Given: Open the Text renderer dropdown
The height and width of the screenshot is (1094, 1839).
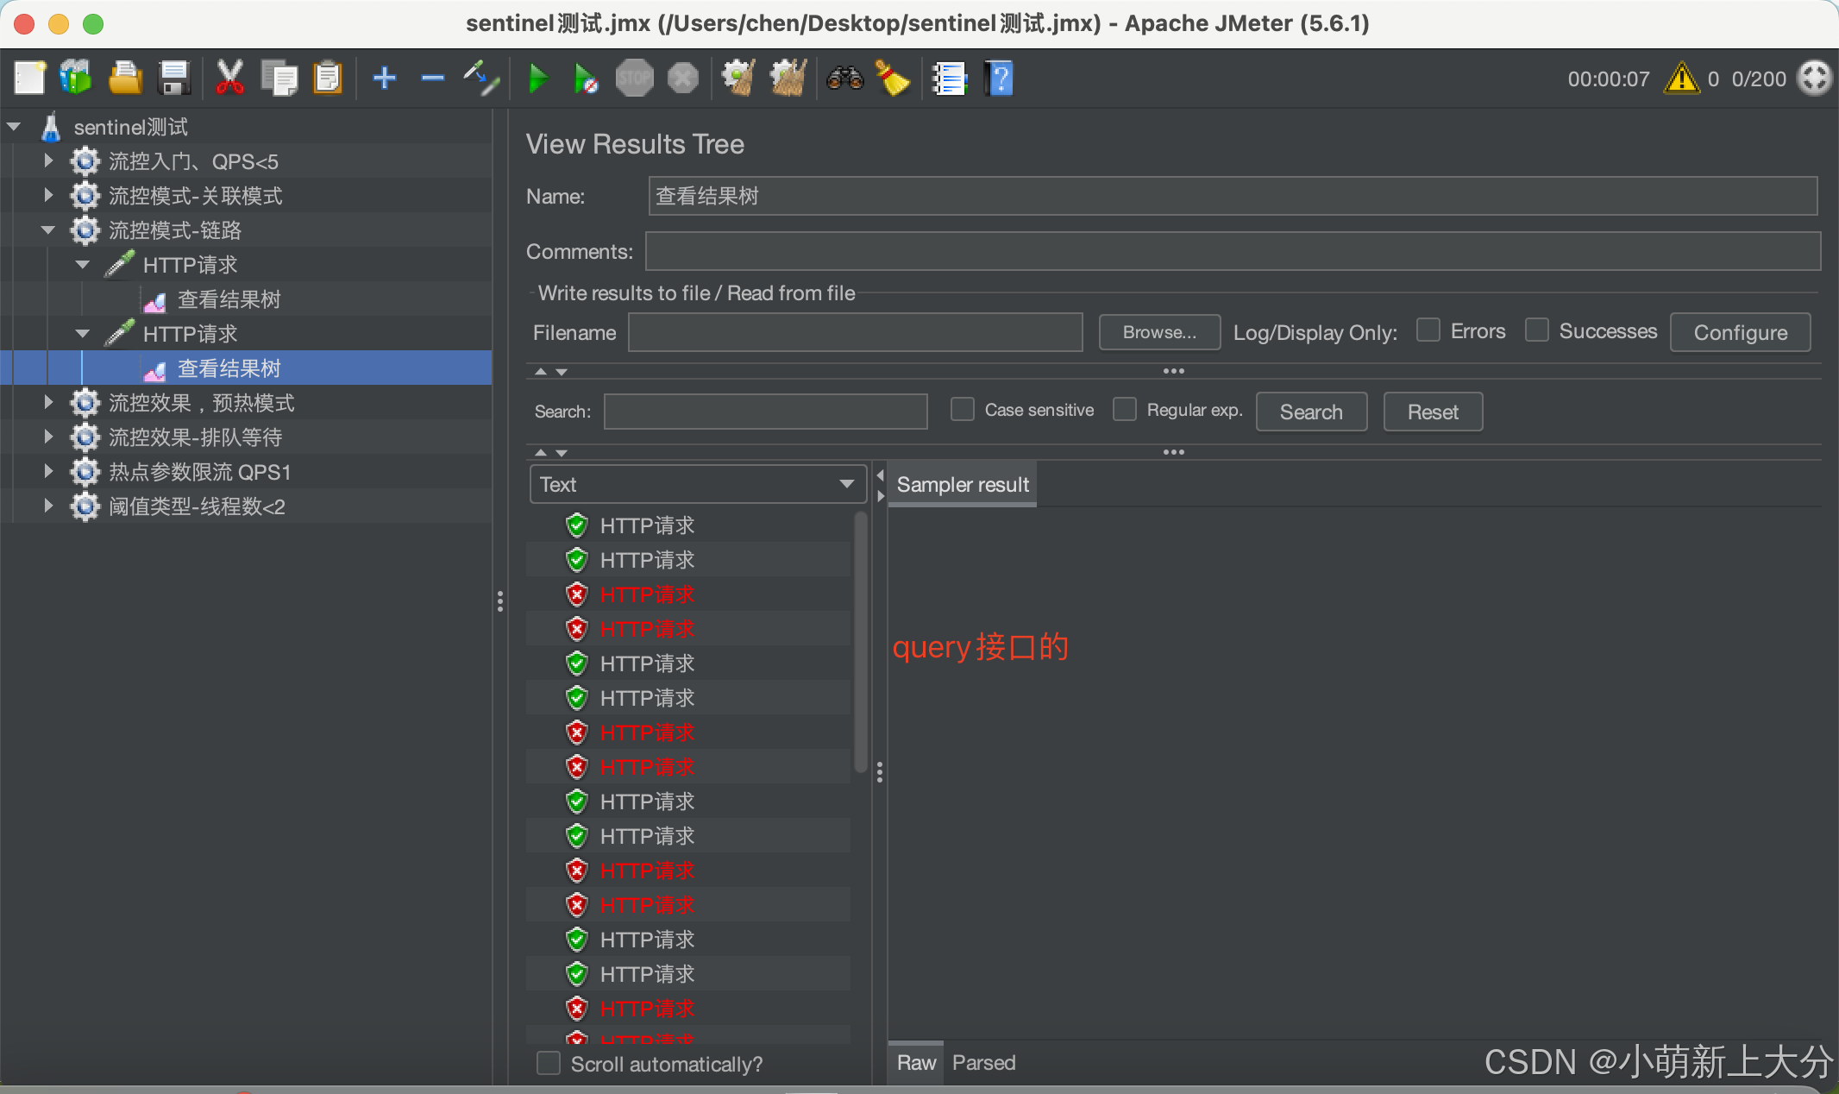Looking at the screenshot, I should point(697,484).
